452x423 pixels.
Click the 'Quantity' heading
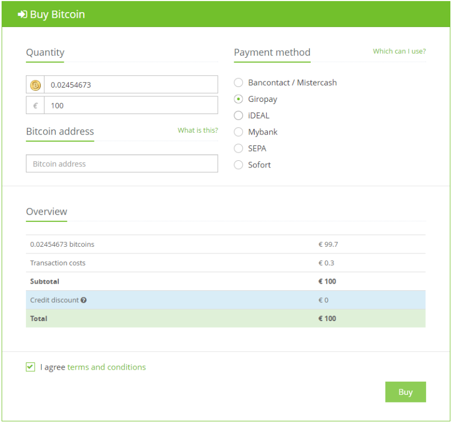tap(45, 52)
